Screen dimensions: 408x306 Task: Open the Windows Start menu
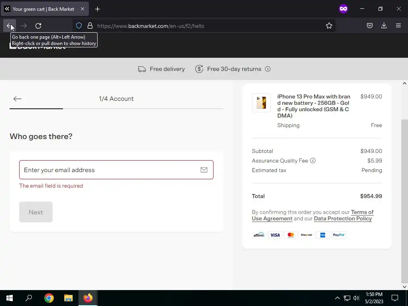point(10,298)
